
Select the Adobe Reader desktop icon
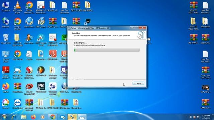coord(6,72)
